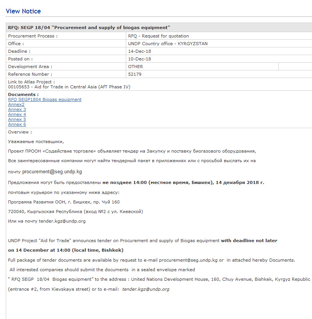This screenshot has height=319, width=312.
Task: Download the Annex 4 attachment
Action: (x=17, y=114)
